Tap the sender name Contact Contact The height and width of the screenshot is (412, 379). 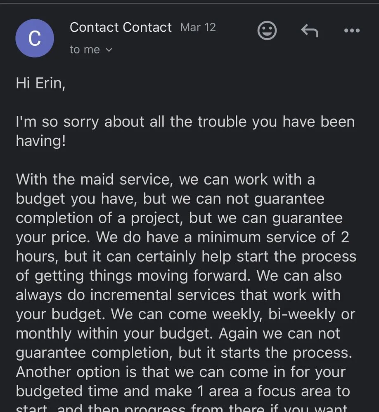coord(121,28)
